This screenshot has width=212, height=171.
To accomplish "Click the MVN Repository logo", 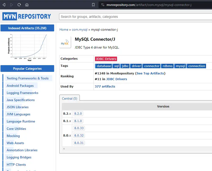I will tap(27, 16).
